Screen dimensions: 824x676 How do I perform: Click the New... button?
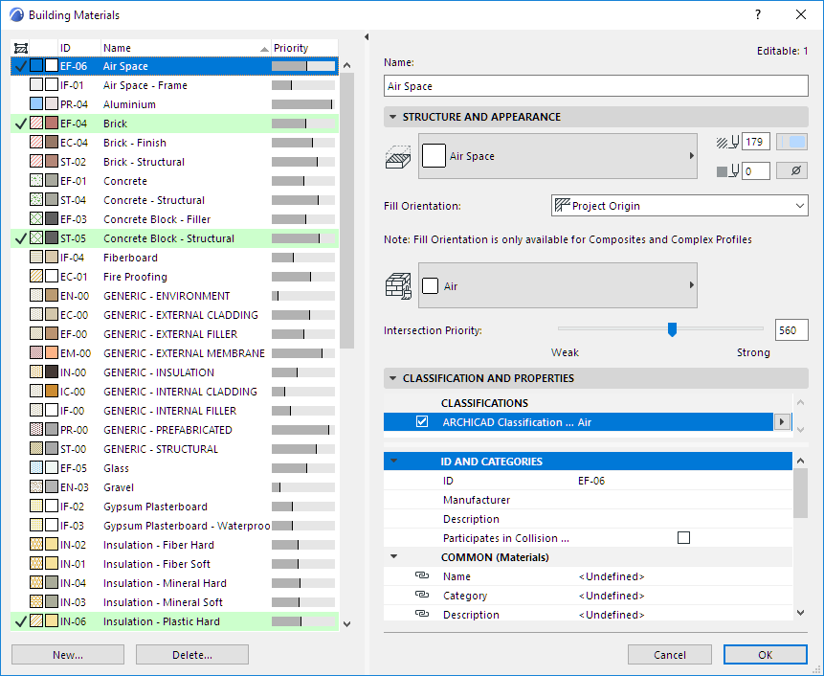[68, 655]
